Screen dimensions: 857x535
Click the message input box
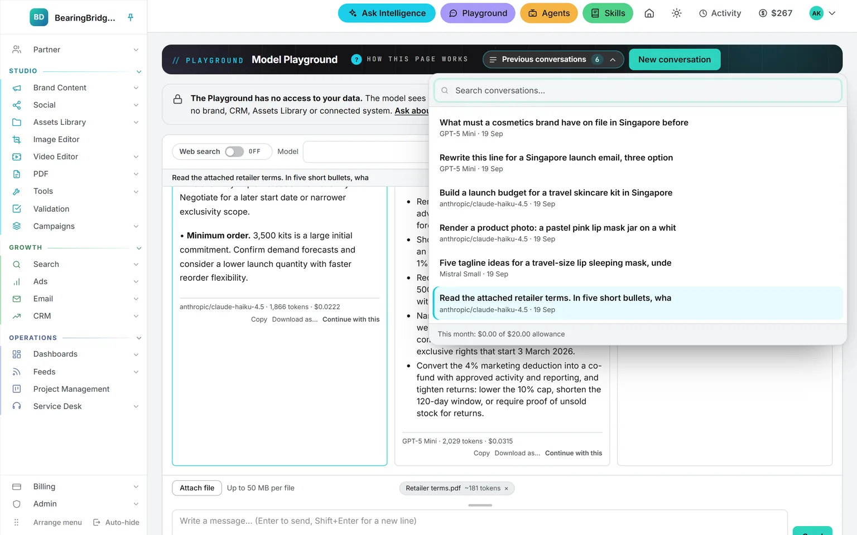(480, 522)
